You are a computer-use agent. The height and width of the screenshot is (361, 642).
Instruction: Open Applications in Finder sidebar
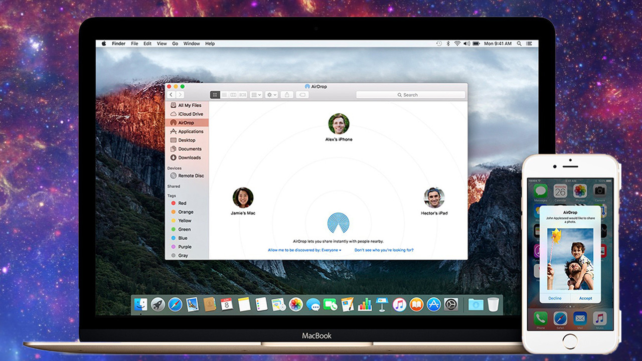(187, 131)
